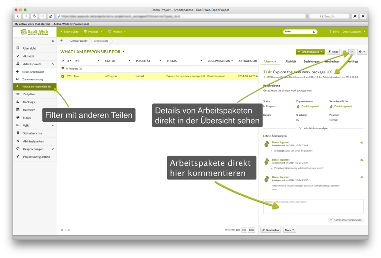The height and width of the screenshot is (258, 381).
Task: Open 'What I am responsible for' query dropdown
Action: (x=124, y=51)
